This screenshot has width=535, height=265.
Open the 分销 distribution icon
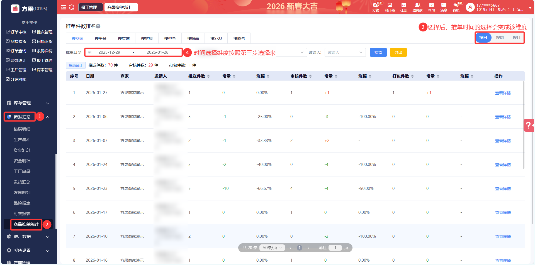pos(376,7)
